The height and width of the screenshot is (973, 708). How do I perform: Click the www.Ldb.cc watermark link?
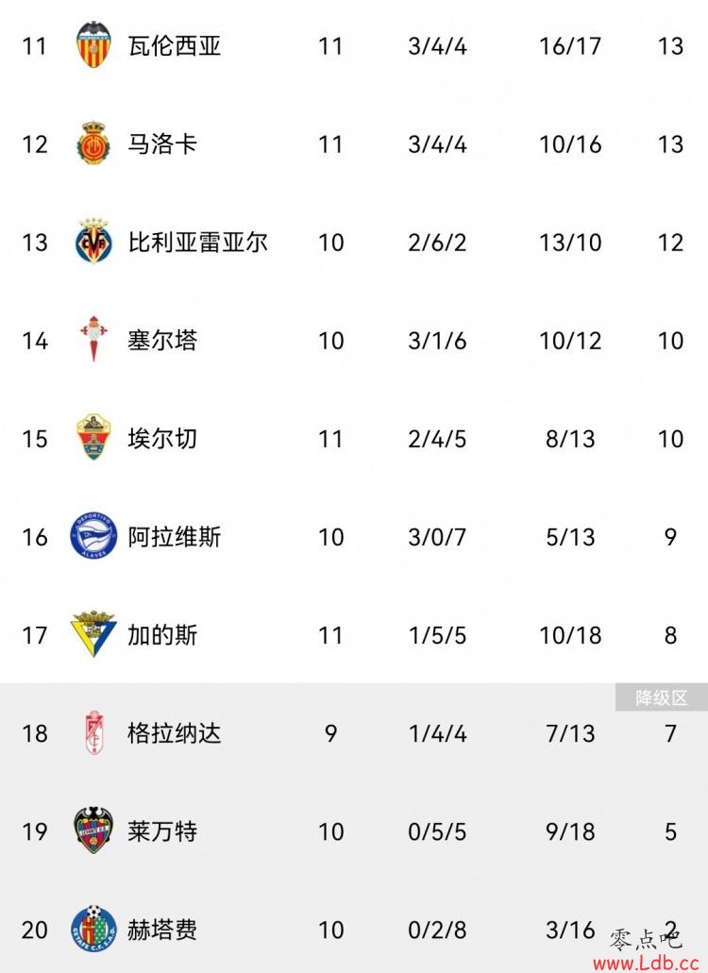[x=646, y=963]
